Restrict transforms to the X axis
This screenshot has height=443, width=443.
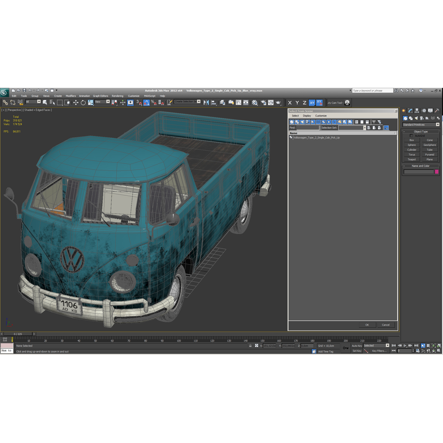point(290,103)
